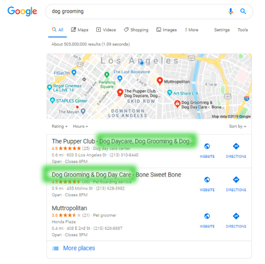Screen dimensions: 265x264
Task: Expand the Rating filter dropdown
Action: point(60,126)
